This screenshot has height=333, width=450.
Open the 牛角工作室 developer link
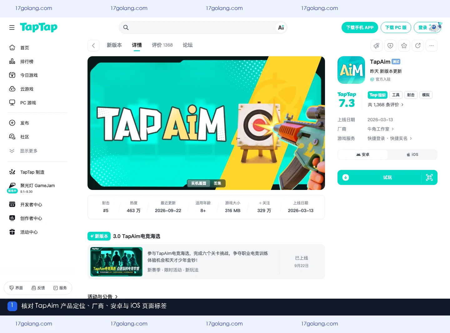coord(381,129)
